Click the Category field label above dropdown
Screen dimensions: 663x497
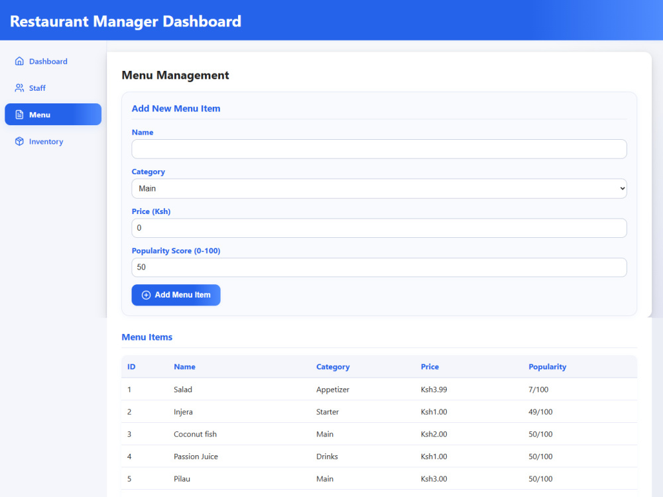point(148,172)
